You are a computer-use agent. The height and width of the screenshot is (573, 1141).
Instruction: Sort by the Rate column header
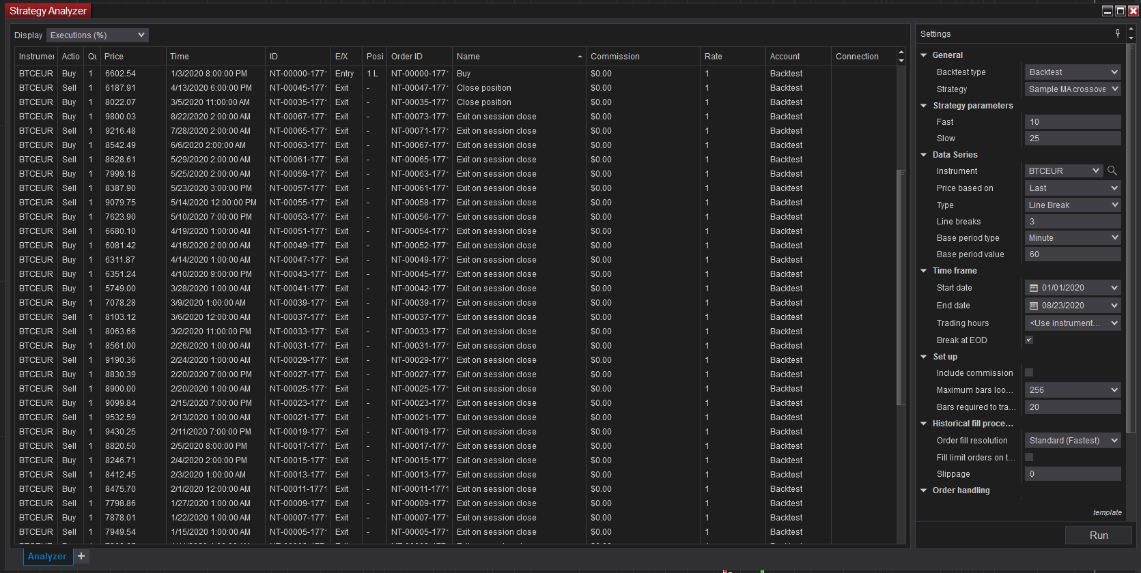click(733, 57)
